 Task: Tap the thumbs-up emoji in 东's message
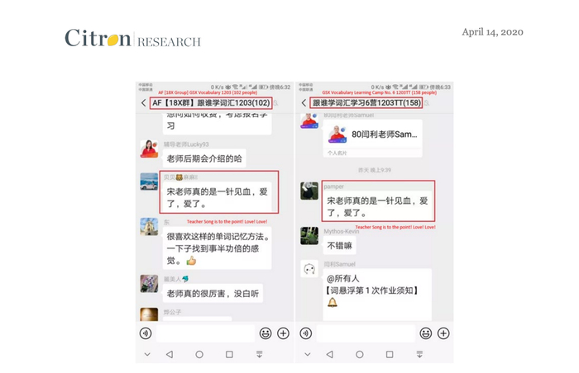pyautogui.click(x=191, y=261)
